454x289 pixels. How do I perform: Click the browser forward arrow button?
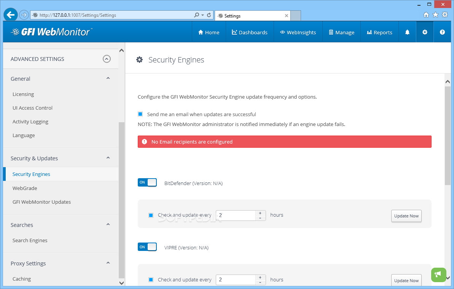pos(24,15)
